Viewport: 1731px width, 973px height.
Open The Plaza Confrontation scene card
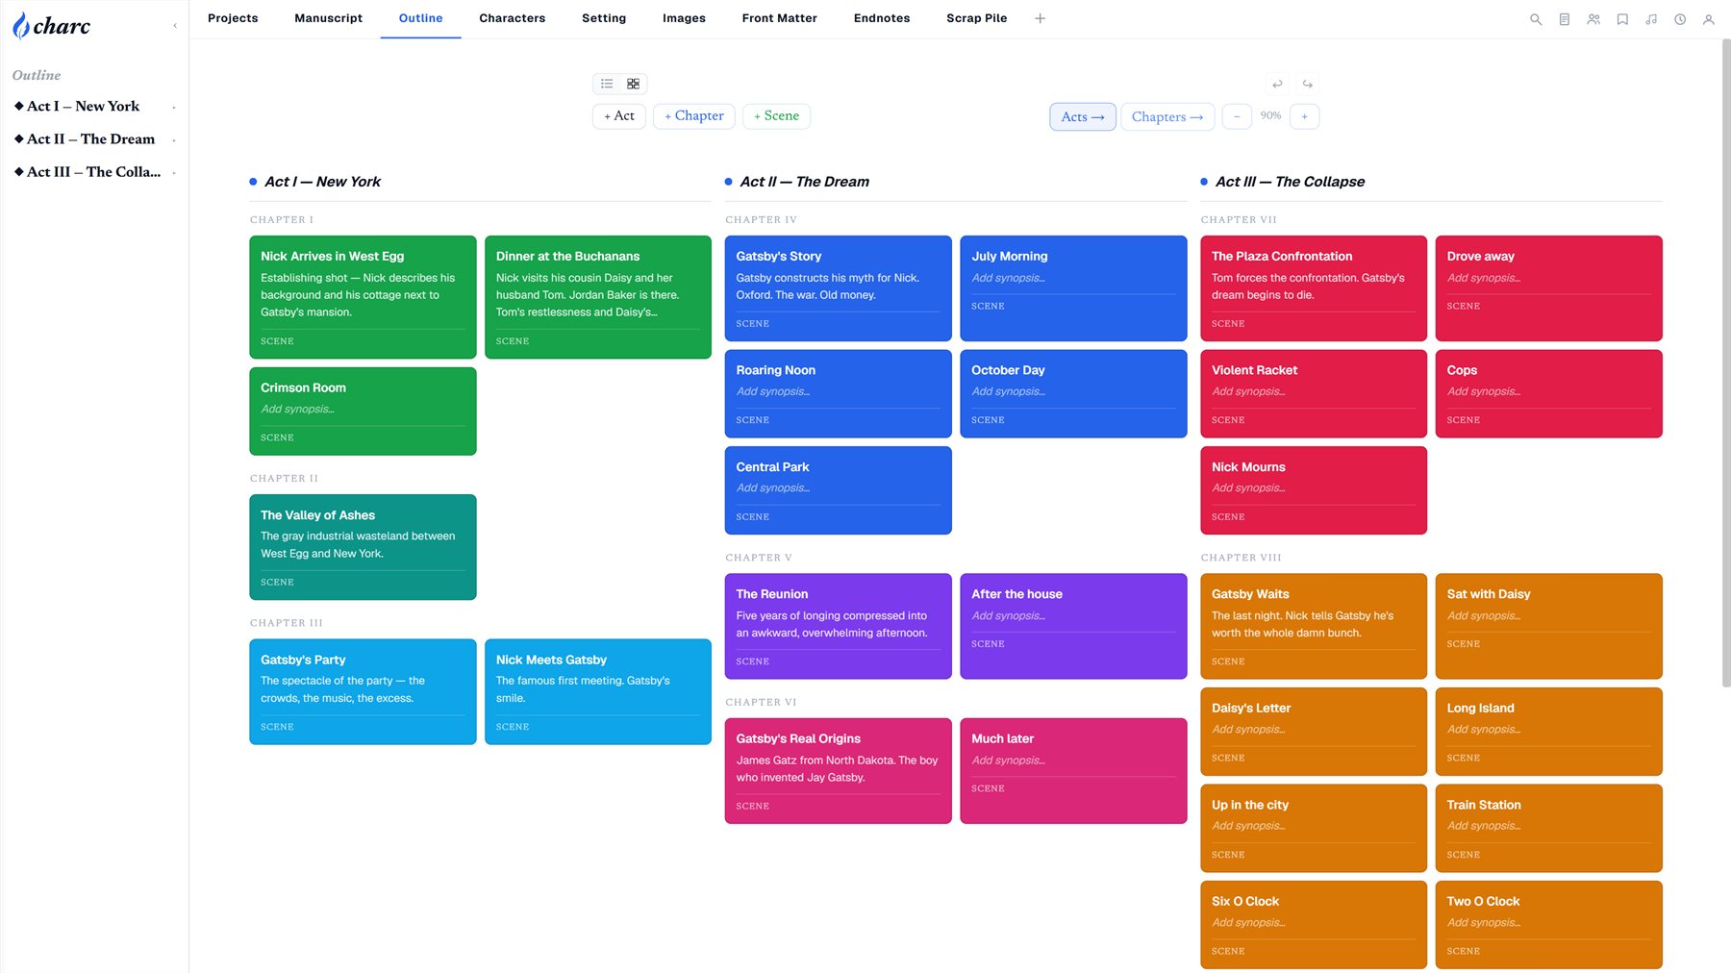[1314, 288]
